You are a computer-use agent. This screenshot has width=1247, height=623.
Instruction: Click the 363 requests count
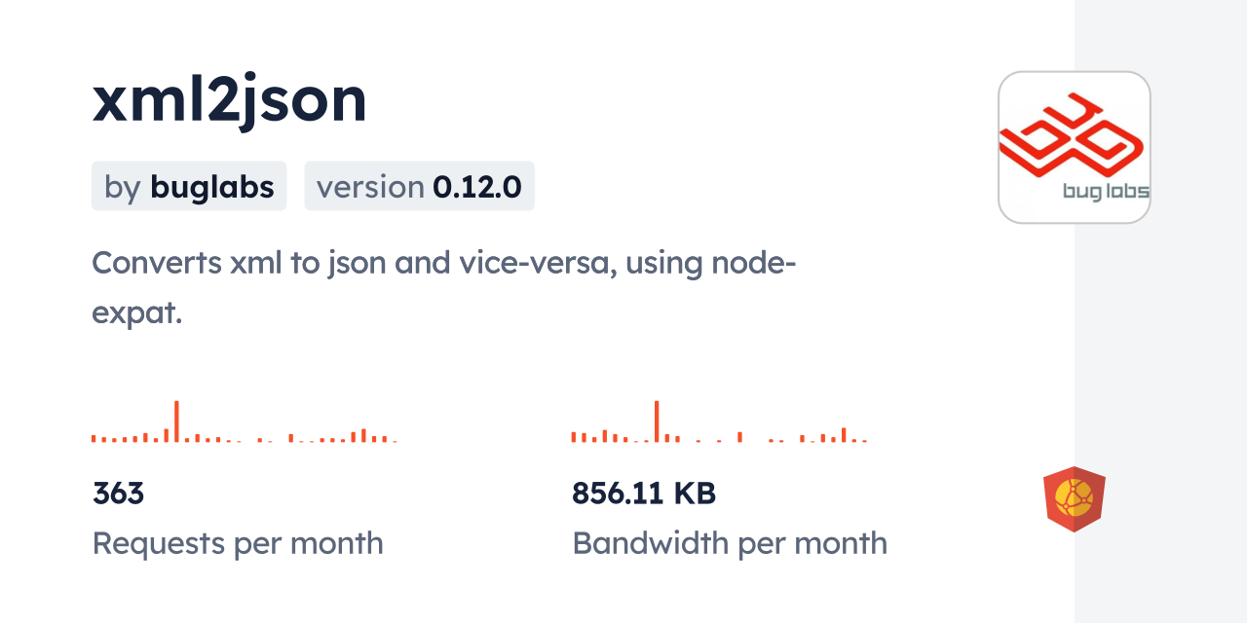pos(118,494)
